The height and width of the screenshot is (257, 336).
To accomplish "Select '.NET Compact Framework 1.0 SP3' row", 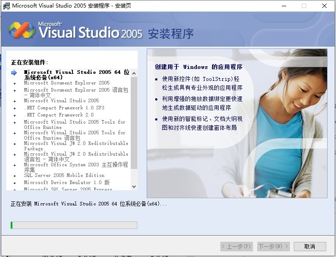I will pos(64,108).
